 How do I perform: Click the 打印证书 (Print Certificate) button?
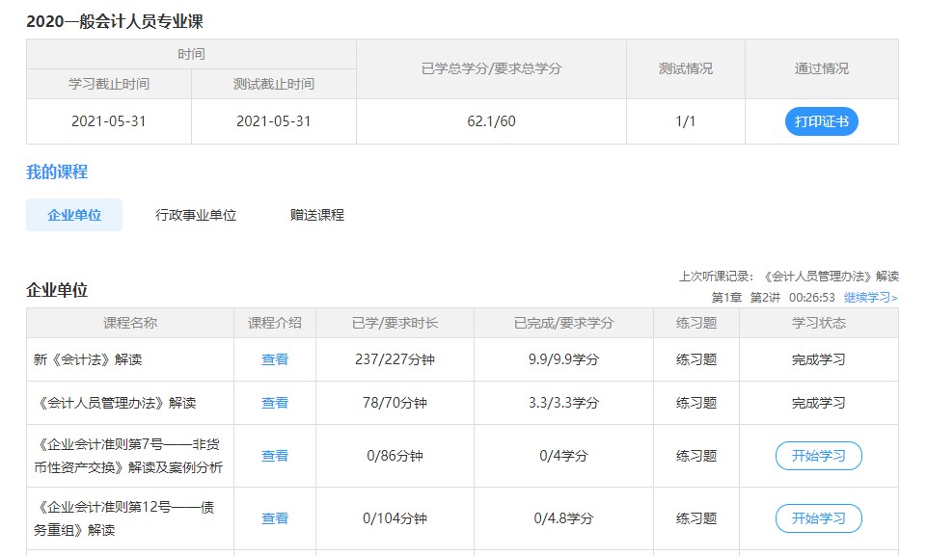click(821, 121)
